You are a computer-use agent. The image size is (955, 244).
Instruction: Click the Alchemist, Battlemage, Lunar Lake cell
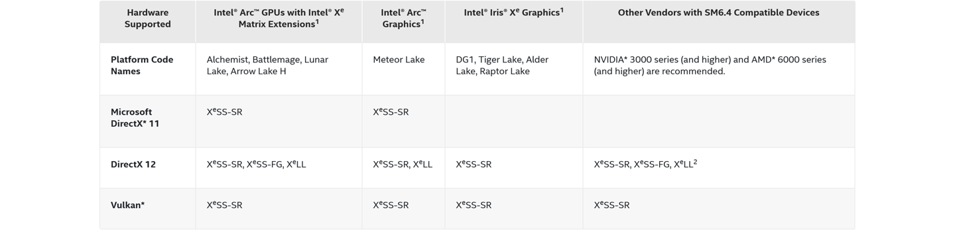pyautogui.click(x=267, y=65)
